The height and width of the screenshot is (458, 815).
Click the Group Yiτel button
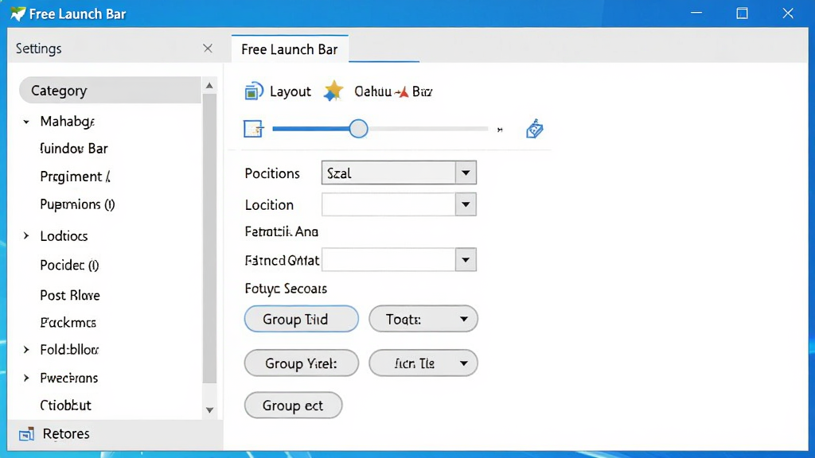coord(302,363)
